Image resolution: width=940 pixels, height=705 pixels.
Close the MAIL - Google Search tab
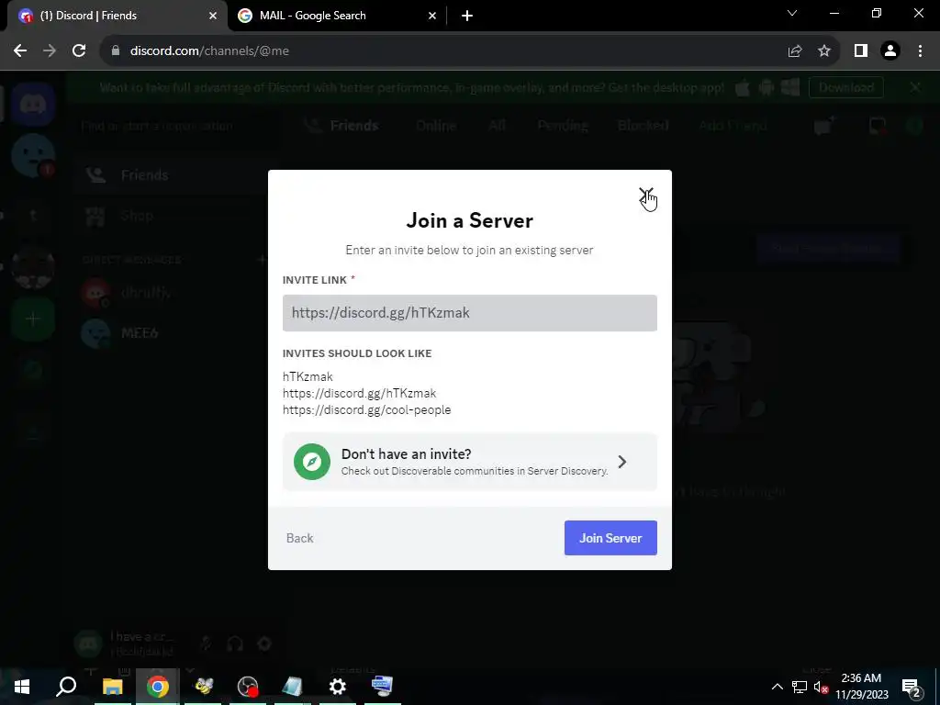[x=432, y=16]
